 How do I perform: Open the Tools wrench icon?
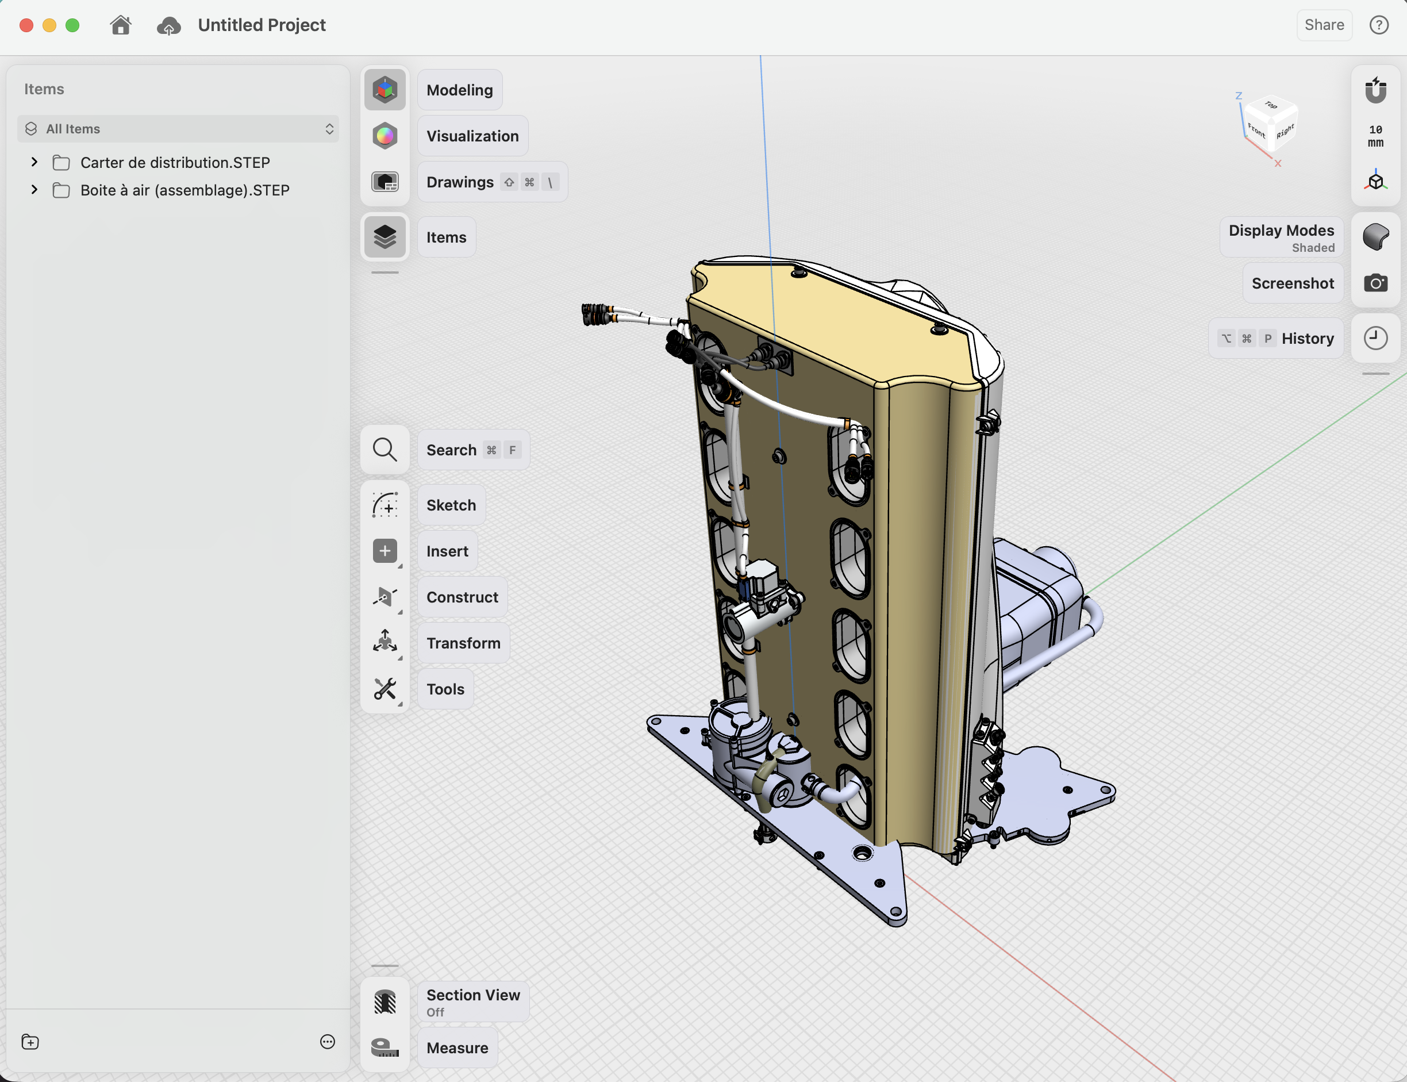385,689
